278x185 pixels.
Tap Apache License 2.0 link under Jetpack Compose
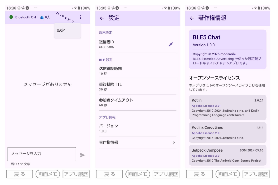(x=206, y=156)
